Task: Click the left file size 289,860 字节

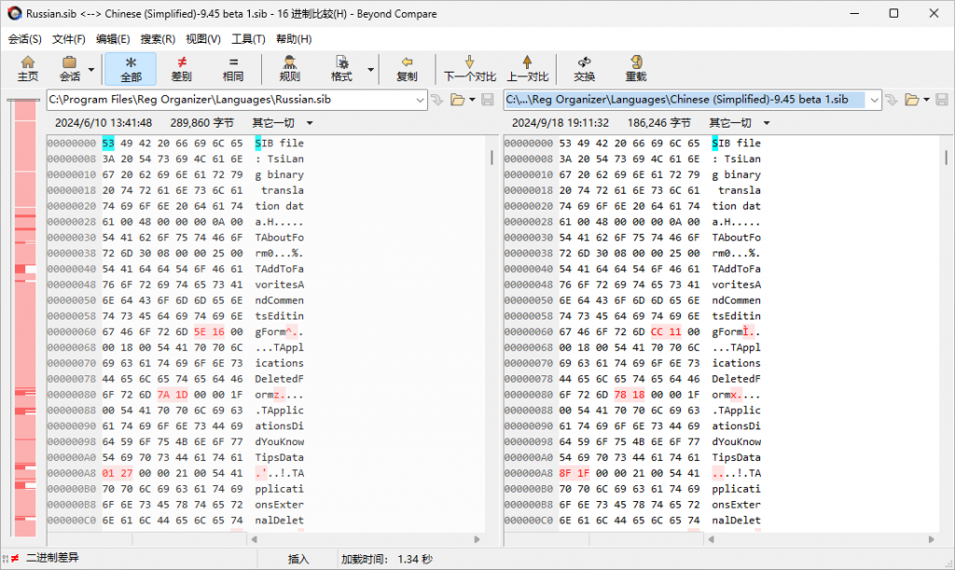Action: click(x=202, y=123)
